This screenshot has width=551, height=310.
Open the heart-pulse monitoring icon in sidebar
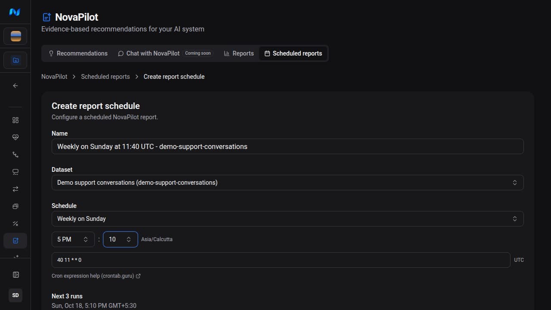click(15, 137)
